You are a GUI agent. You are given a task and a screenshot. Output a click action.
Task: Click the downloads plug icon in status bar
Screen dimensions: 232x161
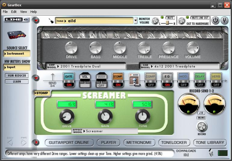click(x=211, y=153)
